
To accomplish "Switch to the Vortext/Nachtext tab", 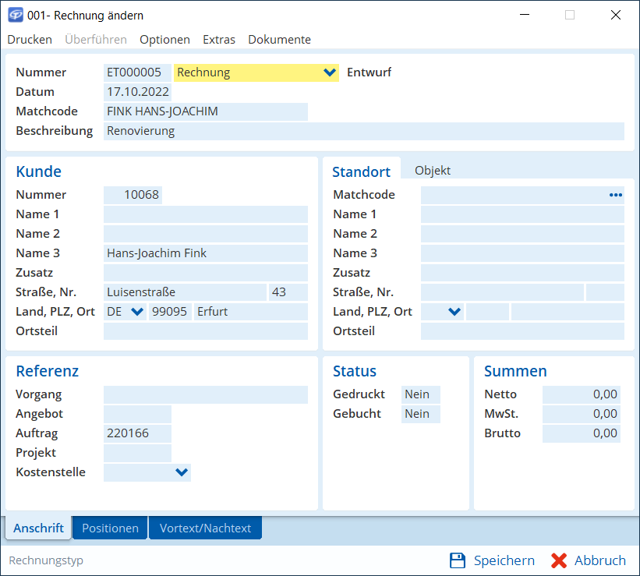I will [x=205, y=528].
